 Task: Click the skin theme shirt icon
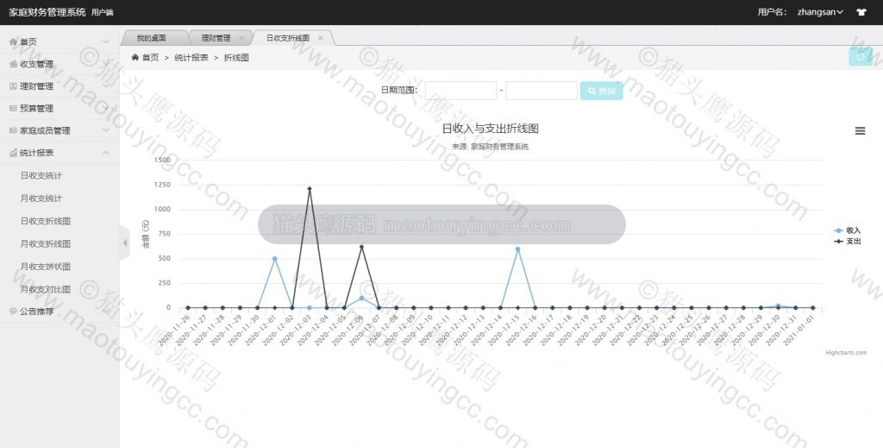pyautogui.click(x=861, y=12)
